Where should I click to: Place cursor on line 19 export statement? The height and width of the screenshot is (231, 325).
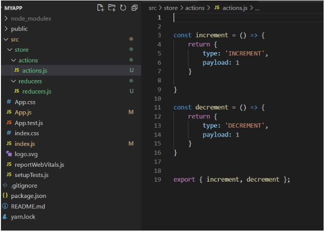pyautogui.click(x=232, y=180)
